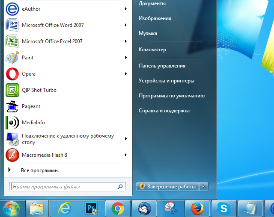Open Изображения library

pyautogui.click(x=155, y=18)
